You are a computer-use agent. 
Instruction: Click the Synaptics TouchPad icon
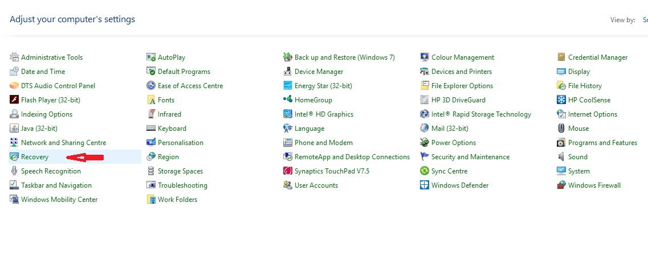pos(288,171)
